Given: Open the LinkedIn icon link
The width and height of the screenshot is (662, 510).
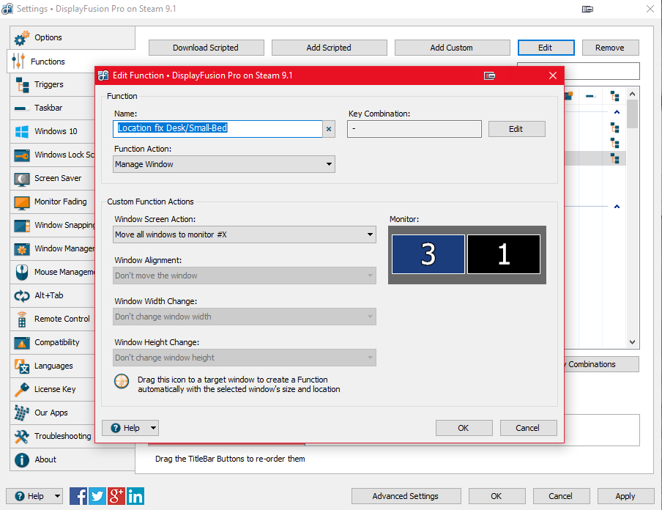Looking at the screenshot, I should [x=135, y=496].
